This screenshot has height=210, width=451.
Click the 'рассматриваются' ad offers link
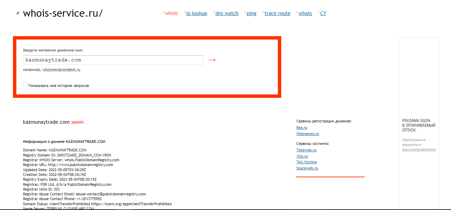point(419,149)
